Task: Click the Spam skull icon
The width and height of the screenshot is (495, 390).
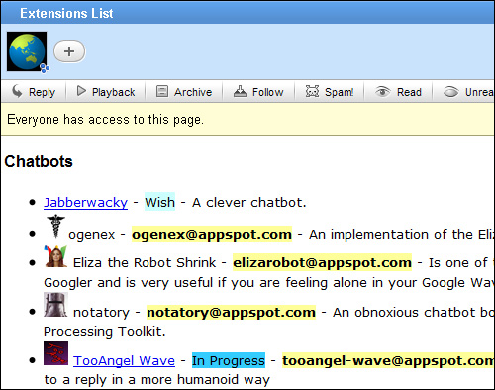Action: pos(312,91)
